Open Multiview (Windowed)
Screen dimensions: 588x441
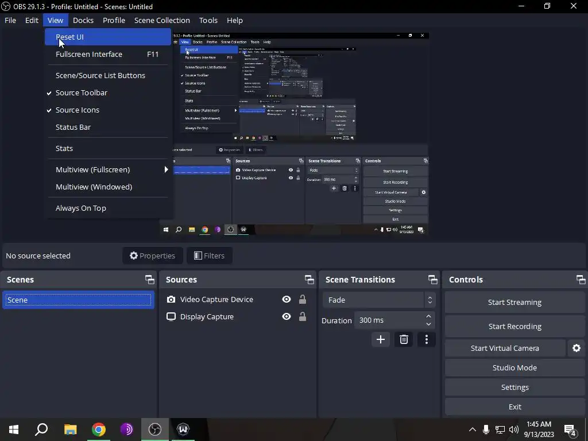coord(108,187)
